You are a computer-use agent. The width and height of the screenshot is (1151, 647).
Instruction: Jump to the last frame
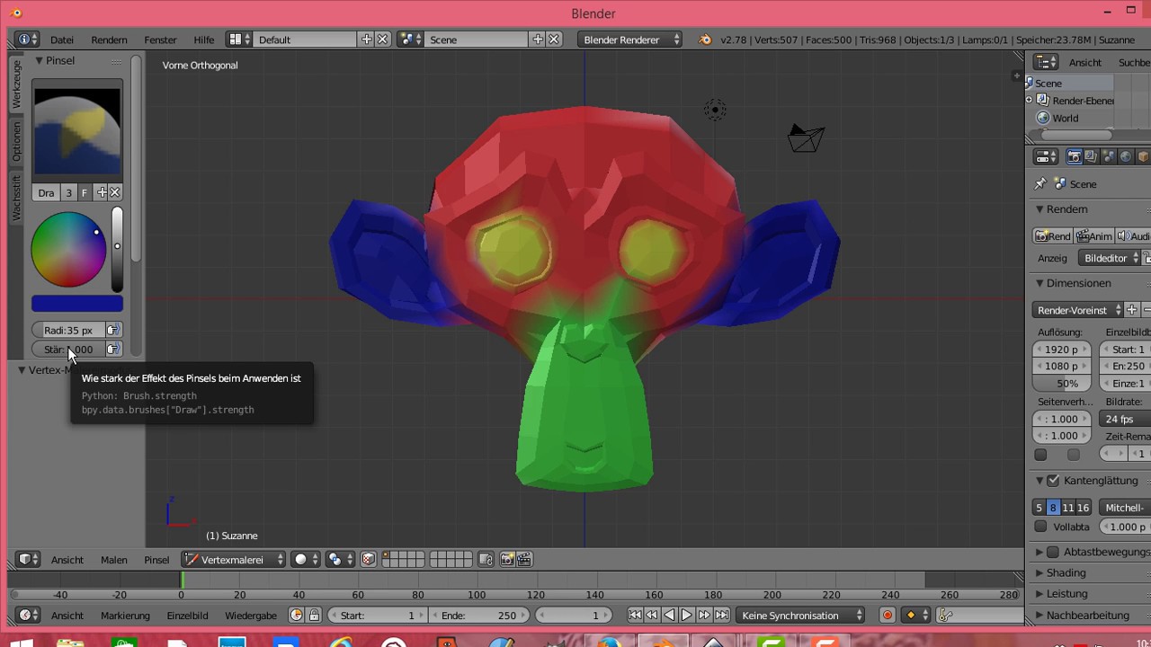[722, 615]
